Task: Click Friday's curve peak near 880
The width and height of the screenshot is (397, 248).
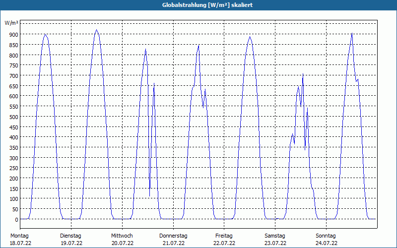Action: [x=250, y=37]
